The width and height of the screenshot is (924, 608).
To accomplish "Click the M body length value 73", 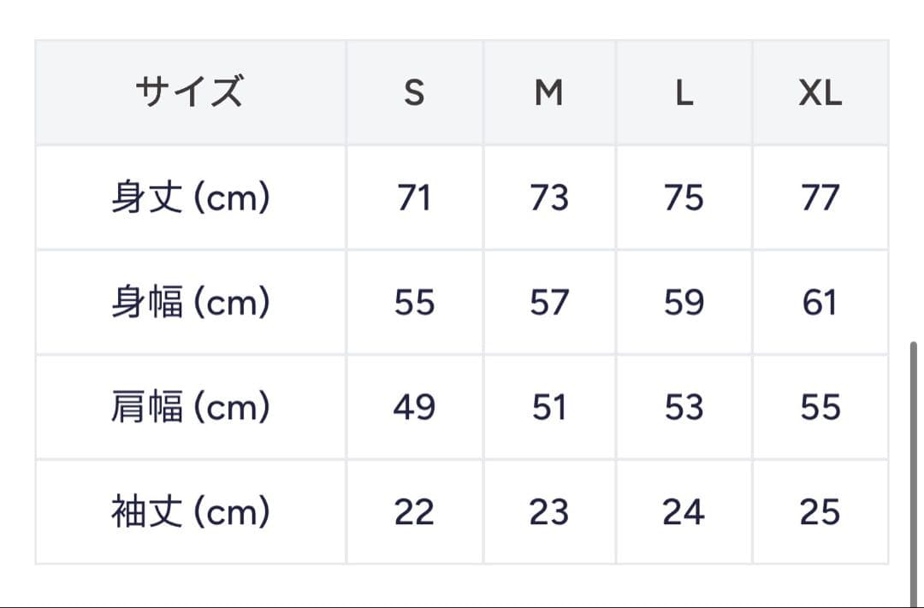I will pos(548,198).
